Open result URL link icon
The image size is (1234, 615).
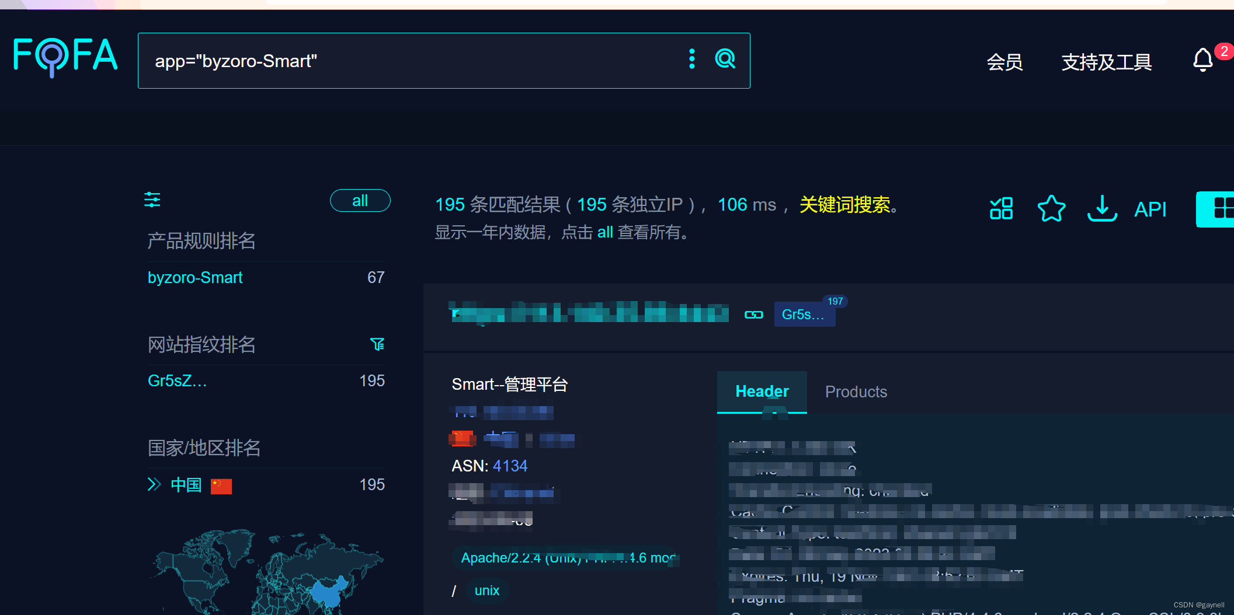pyautogui.click(x=754, y=315)
